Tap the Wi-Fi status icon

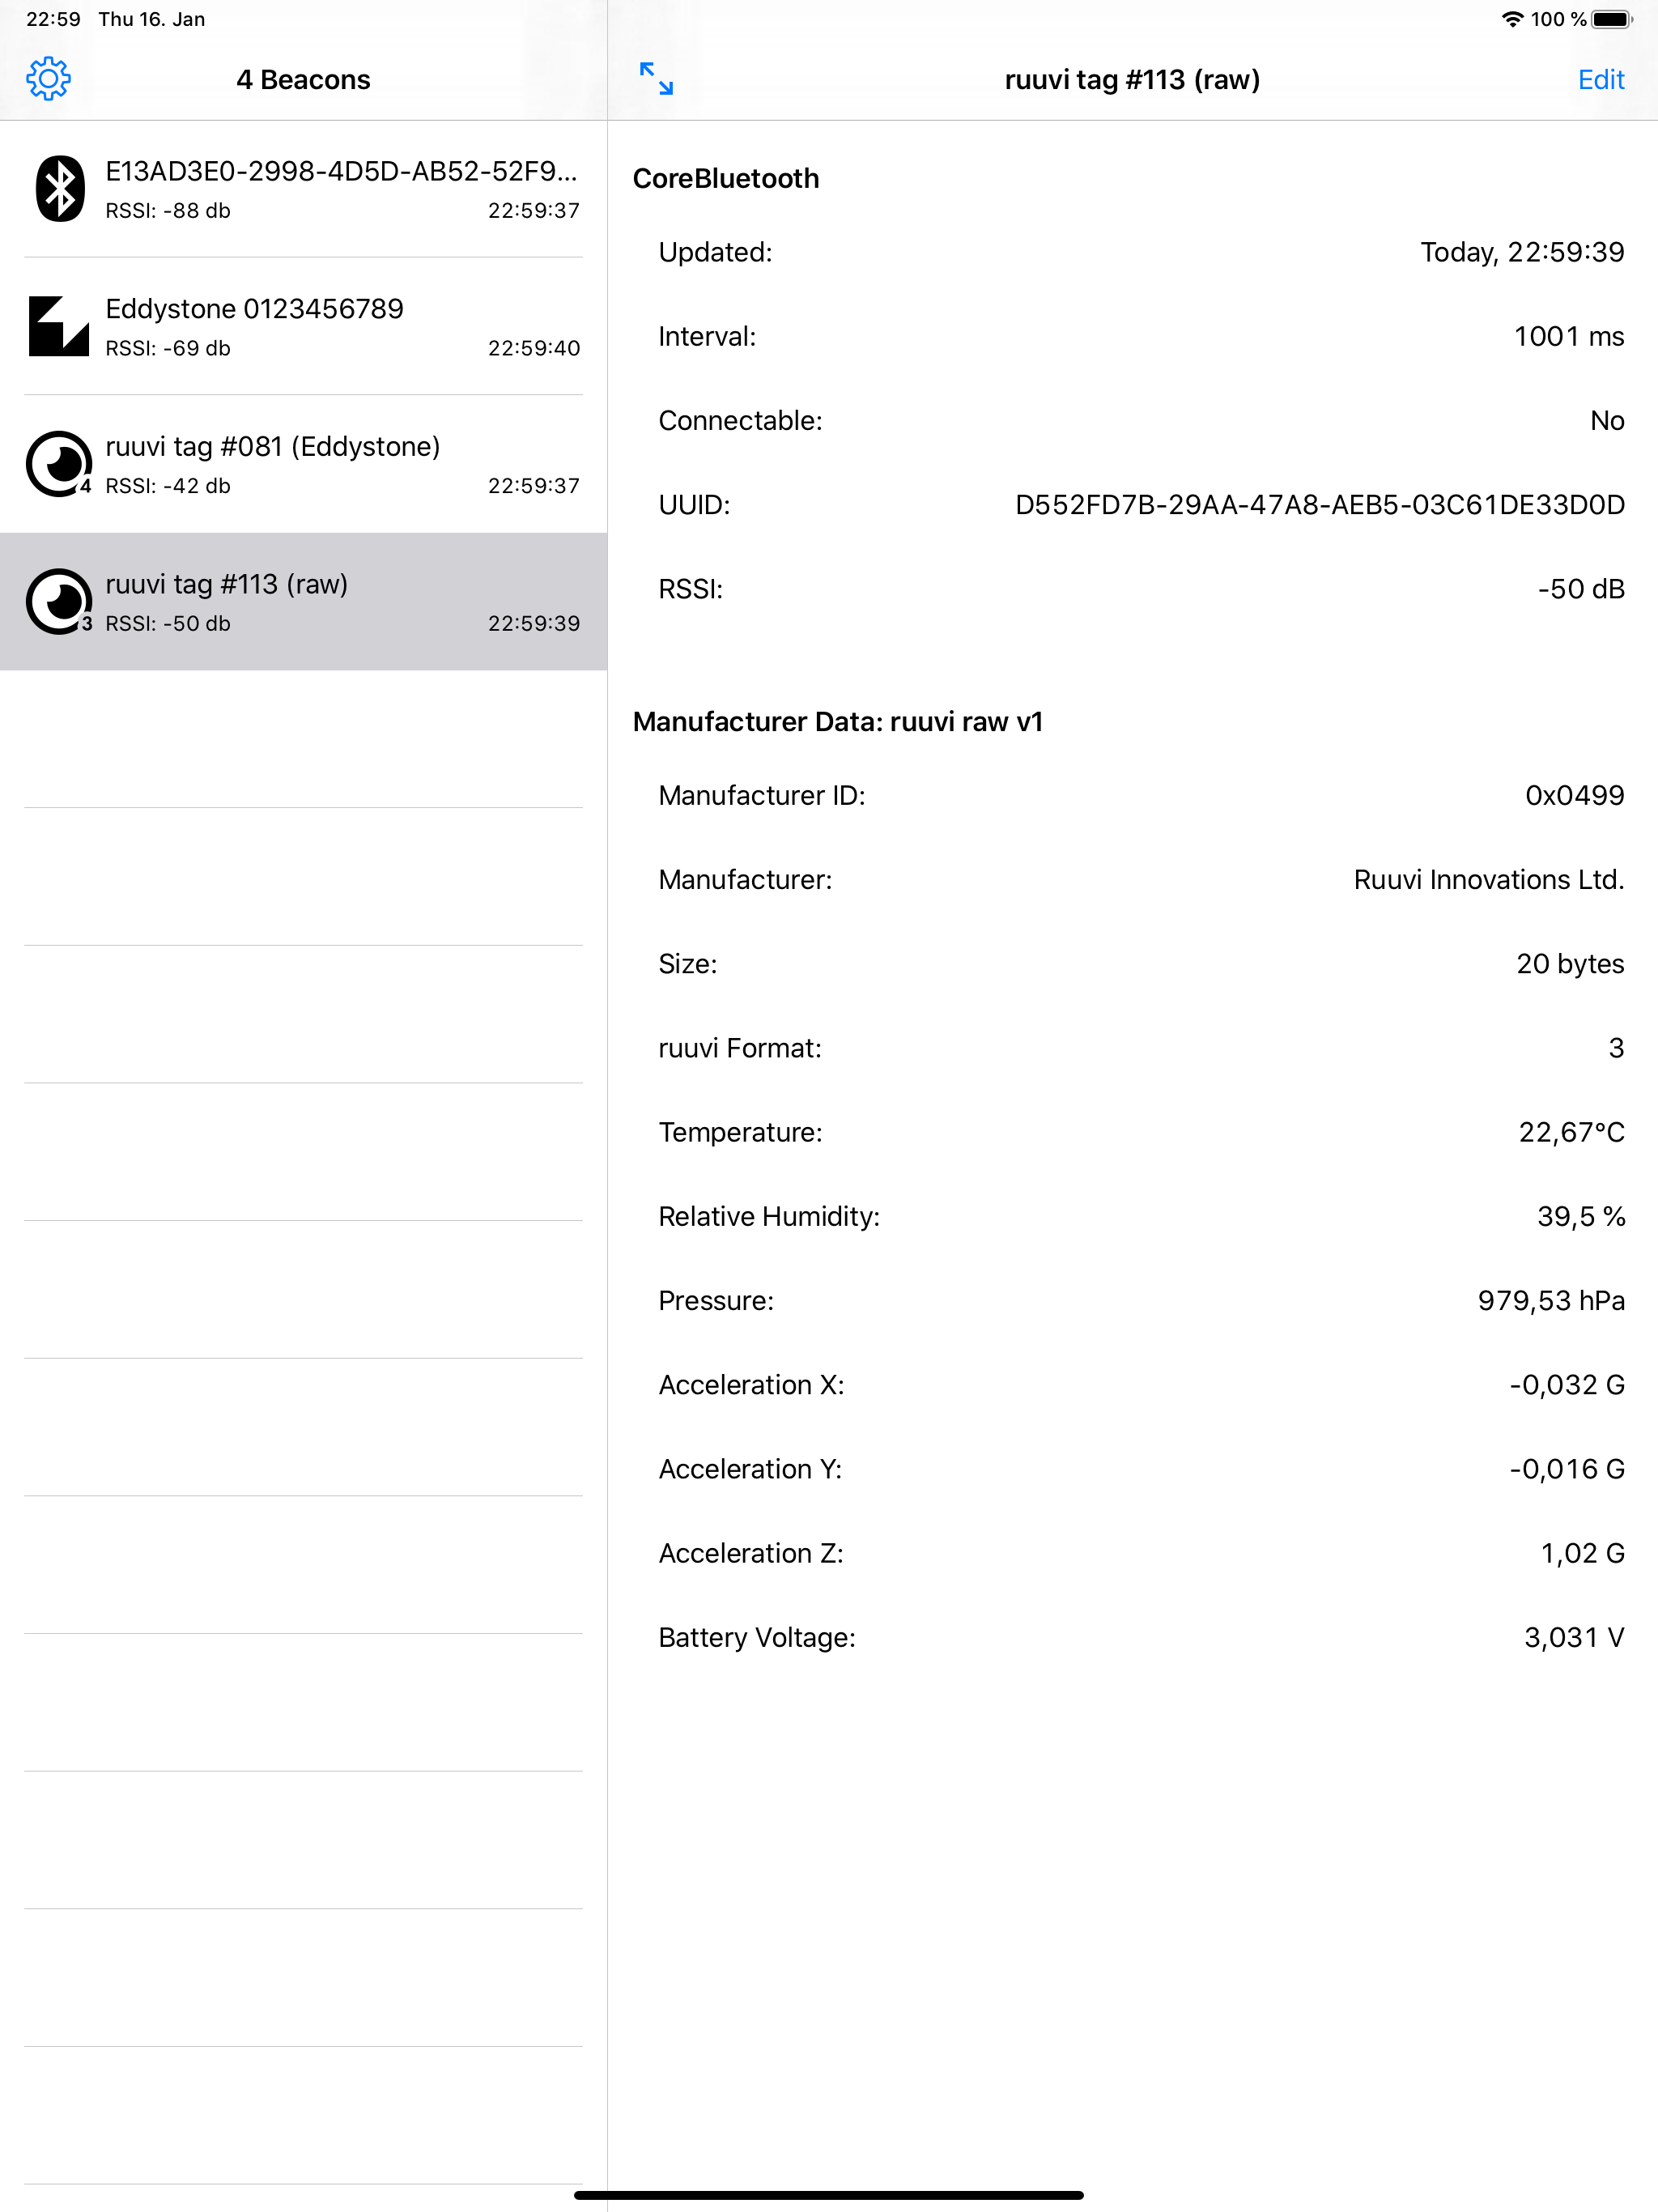click(1512, 19)
